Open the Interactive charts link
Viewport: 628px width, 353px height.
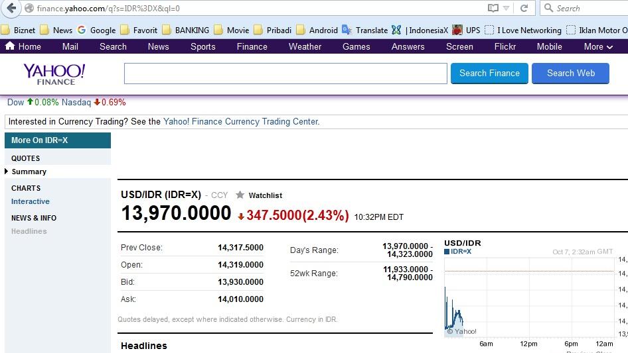pyautogui.click(x=31, y=201)
